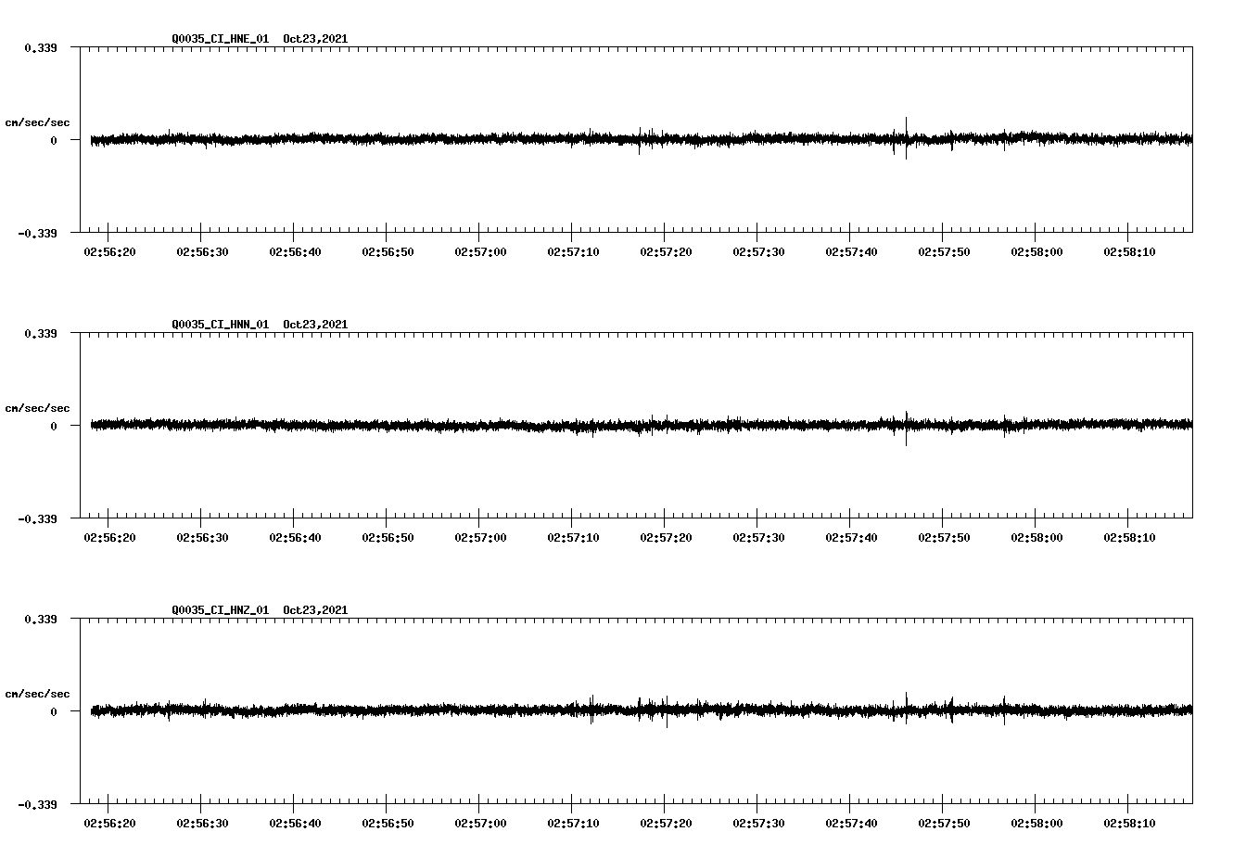The width and height of the screenshot is (1259, 857).
Task: Click the 02:57:20 time label under HNZ plot
Action: click(666, 824)
